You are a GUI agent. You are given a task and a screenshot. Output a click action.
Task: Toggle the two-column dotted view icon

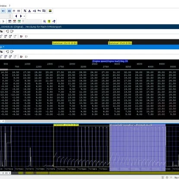pyautogui.click(x=14, y=11)
